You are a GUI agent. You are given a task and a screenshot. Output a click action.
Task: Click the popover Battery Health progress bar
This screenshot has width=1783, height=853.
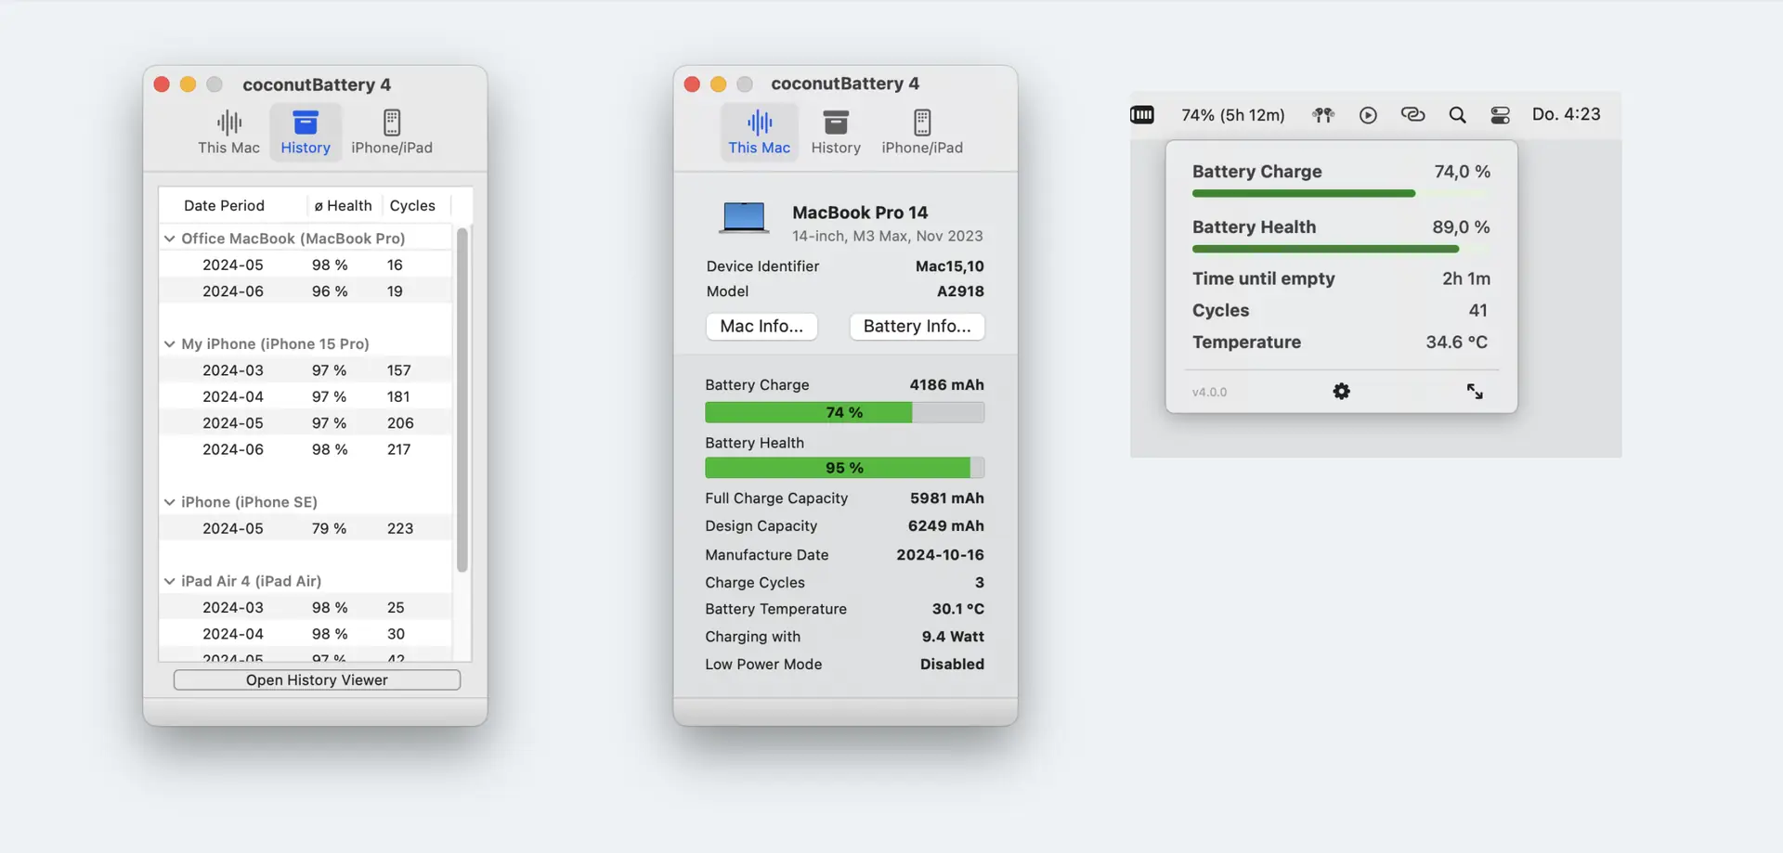(1341, 249)
